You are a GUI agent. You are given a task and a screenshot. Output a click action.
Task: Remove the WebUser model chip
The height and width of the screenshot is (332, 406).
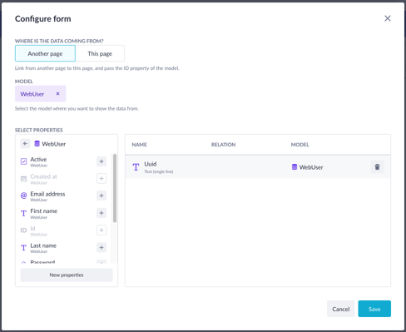tap(57, 94)
